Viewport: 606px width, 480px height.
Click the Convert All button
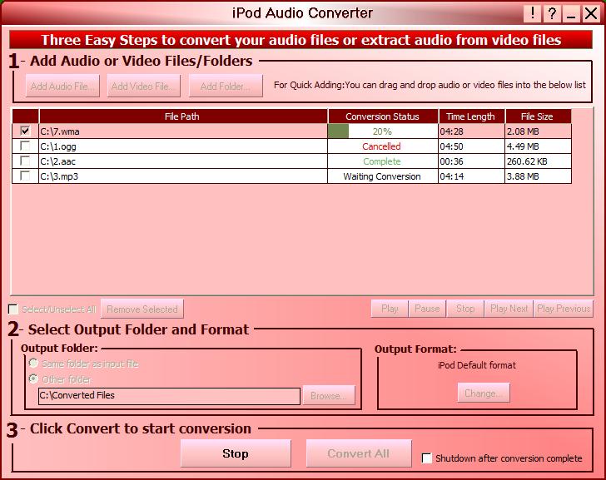359,453
